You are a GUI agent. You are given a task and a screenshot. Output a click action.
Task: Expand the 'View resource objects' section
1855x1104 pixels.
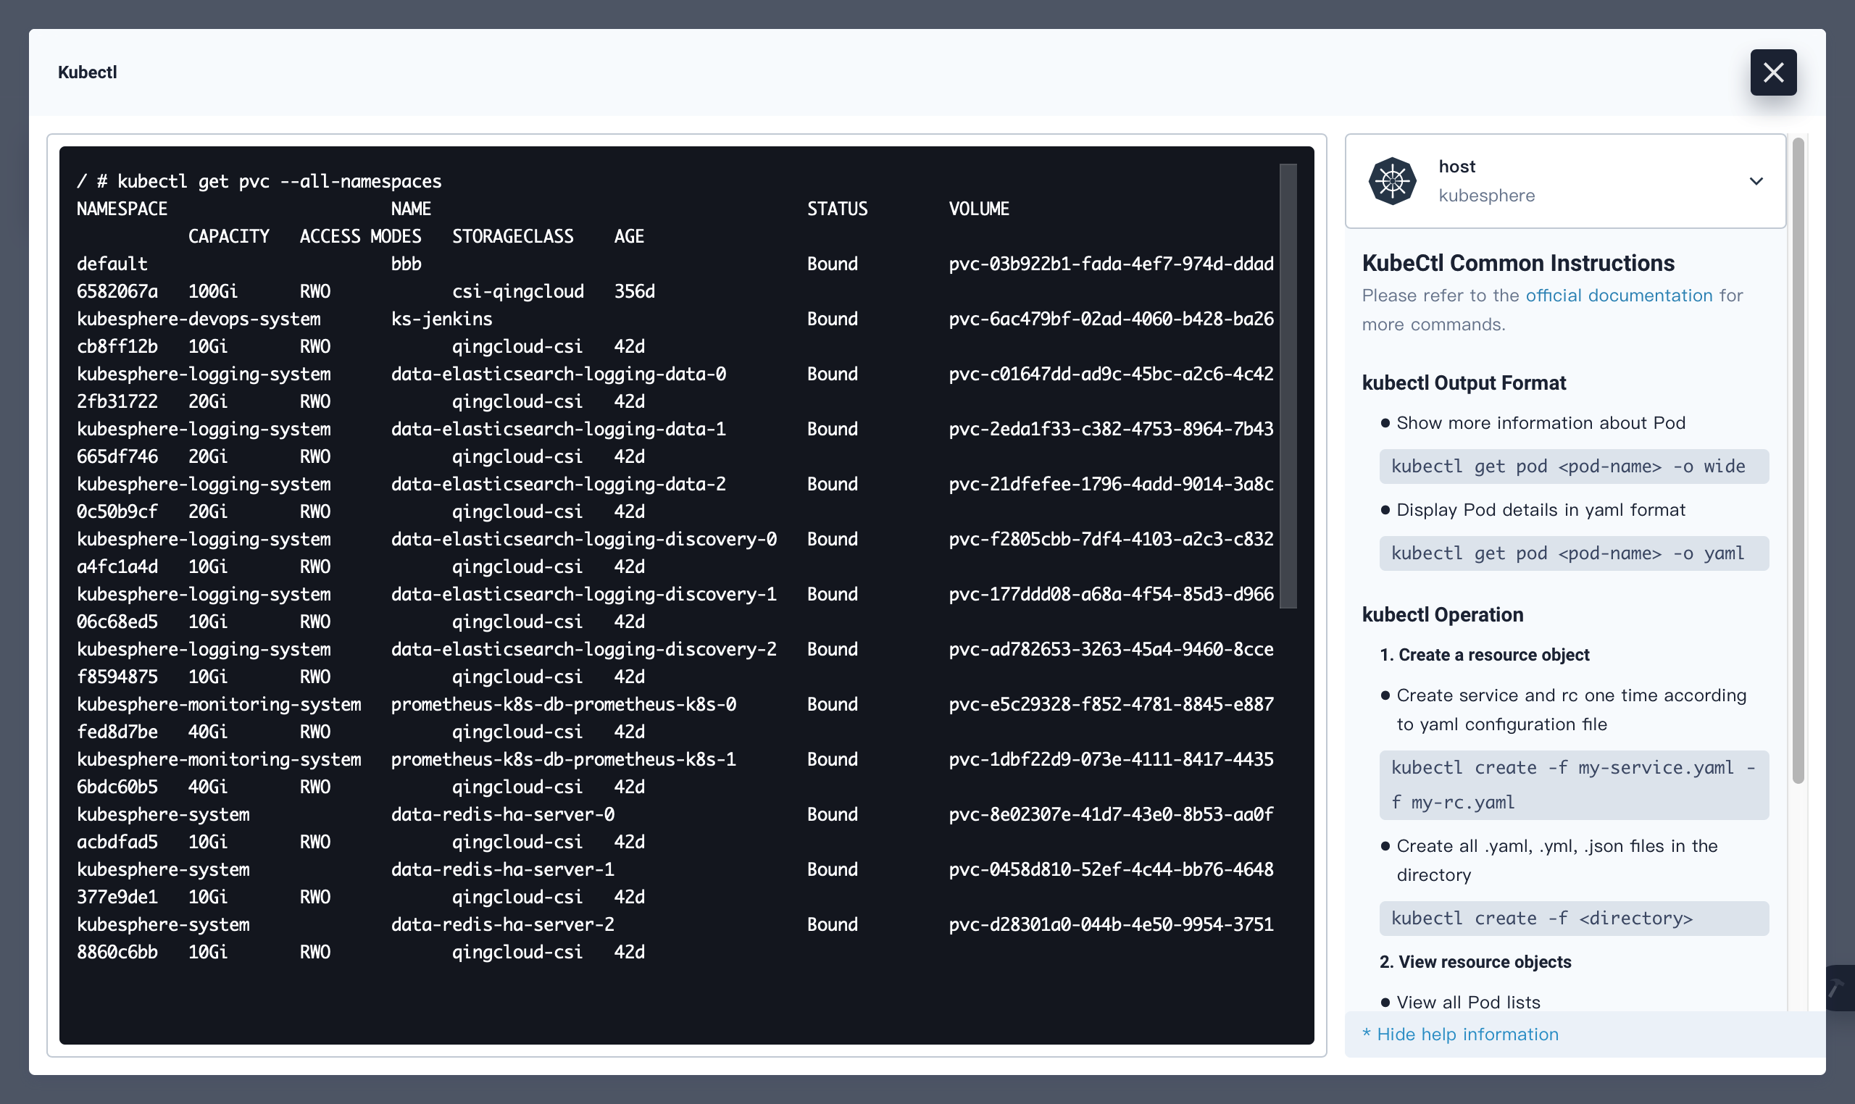click(1476, 961)
